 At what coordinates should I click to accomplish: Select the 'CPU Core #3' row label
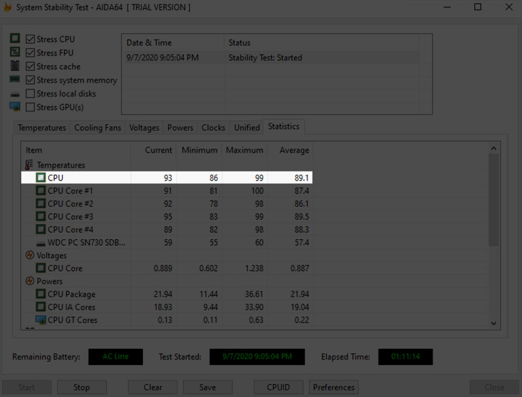click(x=70, y=217)
